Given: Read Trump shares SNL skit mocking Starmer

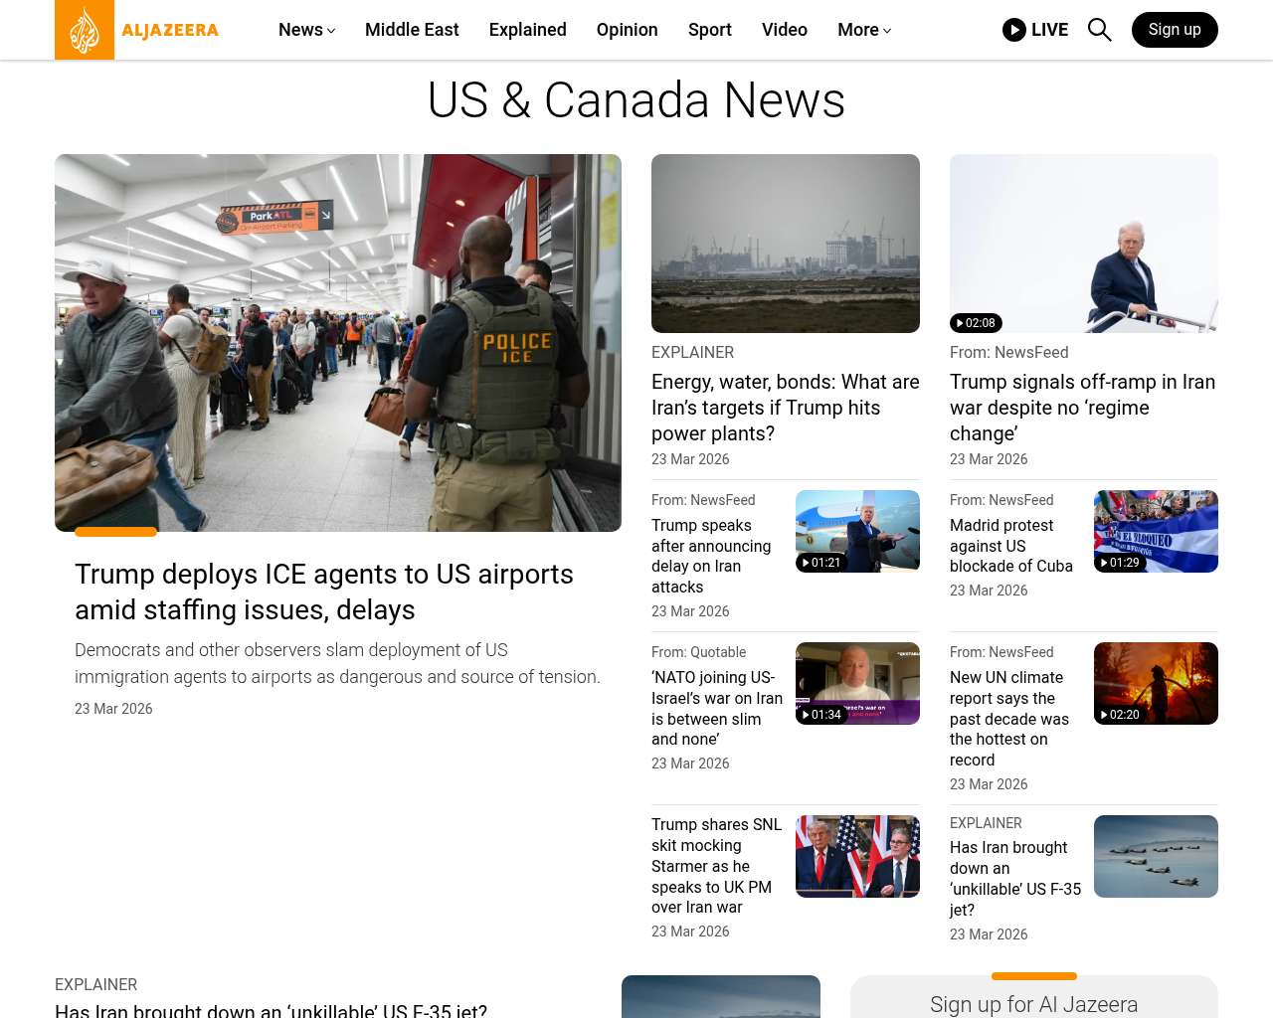Looking at the screenshot, I should tap(717, 866).
